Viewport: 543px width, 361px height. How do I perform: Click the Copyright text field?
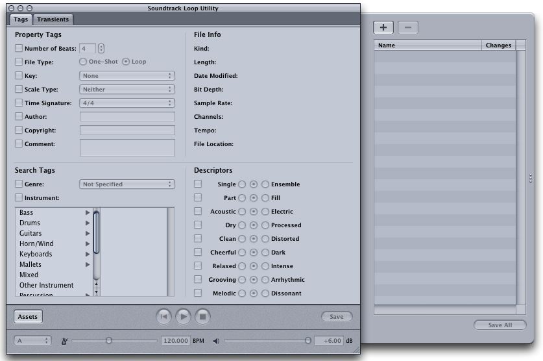pyautogui.click(x=127, y=131)
